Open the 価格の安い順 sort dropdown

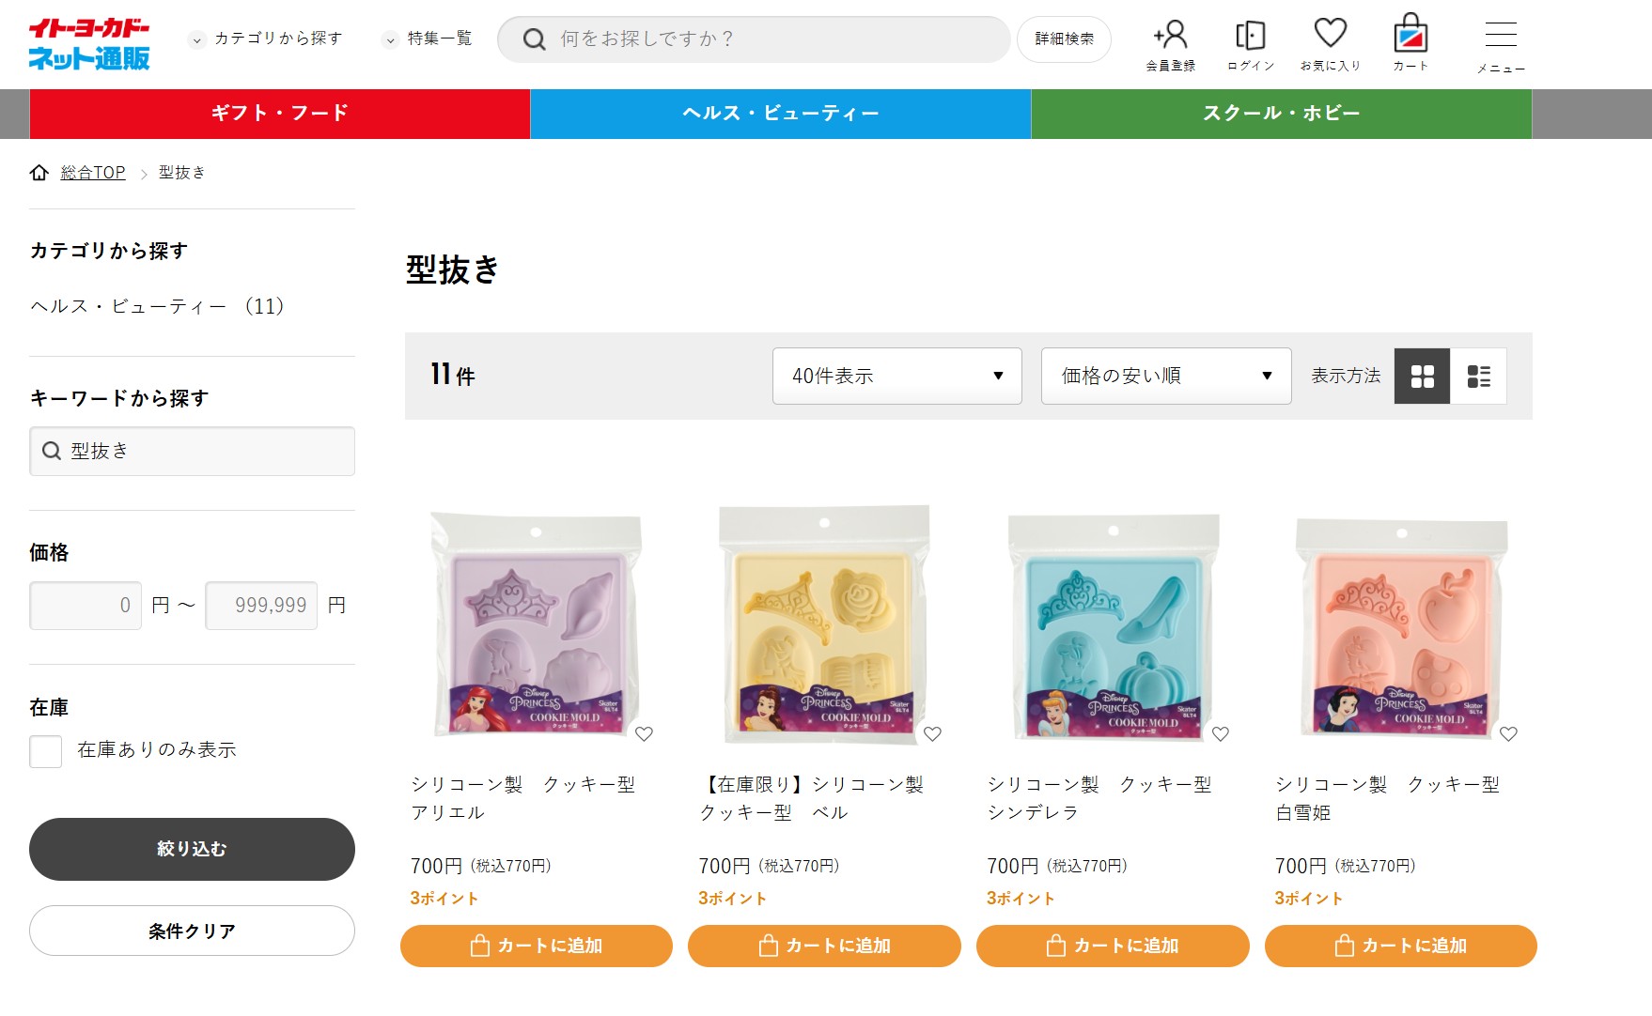(x=1165, y=377)
